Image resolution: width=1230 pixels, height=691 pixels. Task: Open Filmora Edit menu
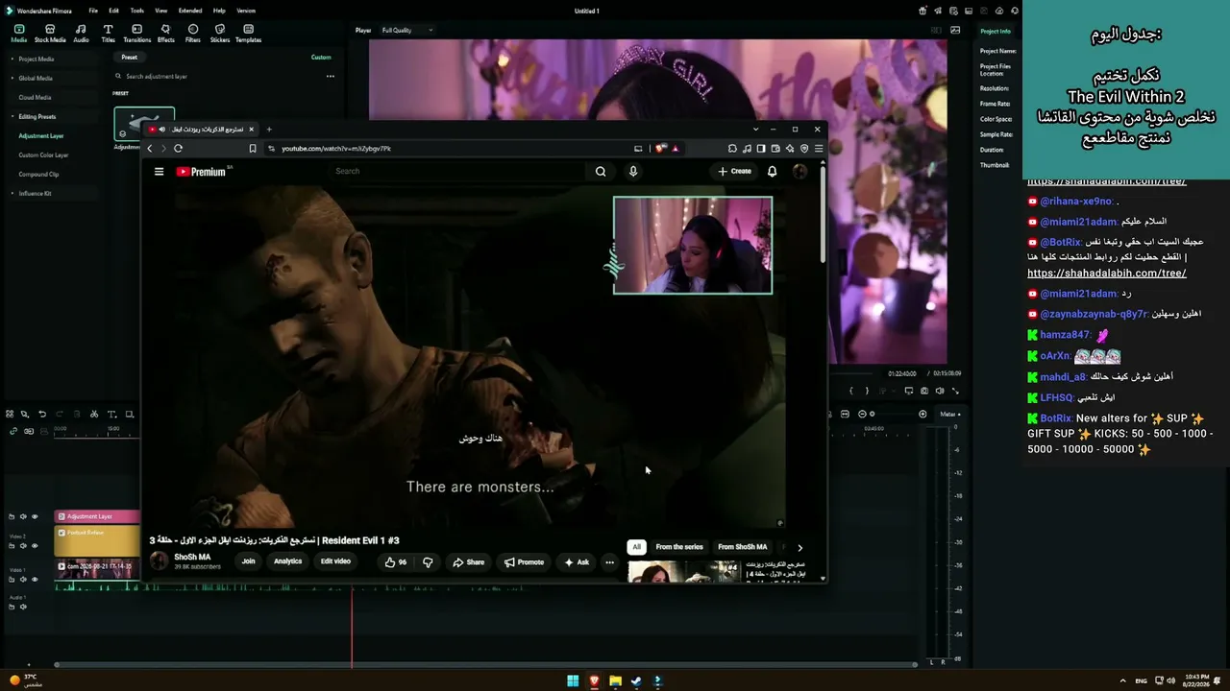113,11
